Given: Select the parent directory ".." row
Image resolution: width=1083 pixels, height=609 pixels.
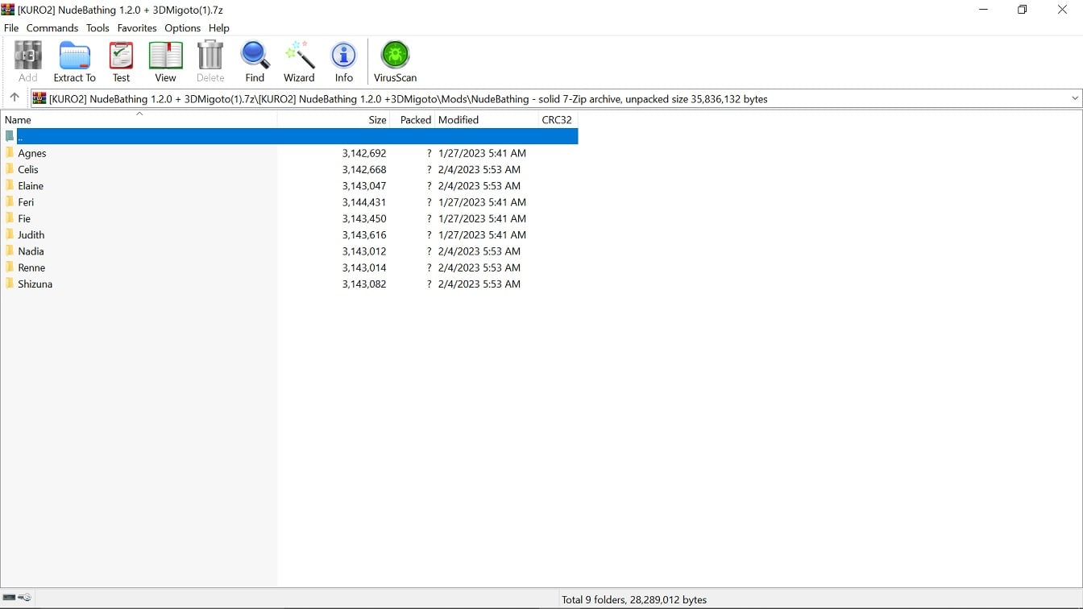Looking at the screenshot, I should pos(21,136).
